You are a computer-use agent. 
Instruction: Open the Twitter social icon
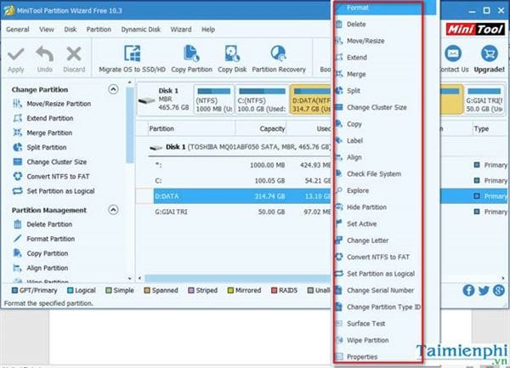coord(484,291)
